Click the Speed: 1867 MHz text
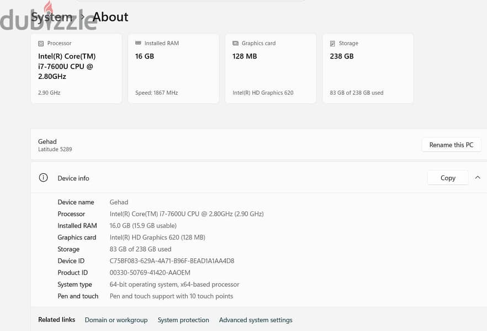487x331 pixels. coord(157,93)
